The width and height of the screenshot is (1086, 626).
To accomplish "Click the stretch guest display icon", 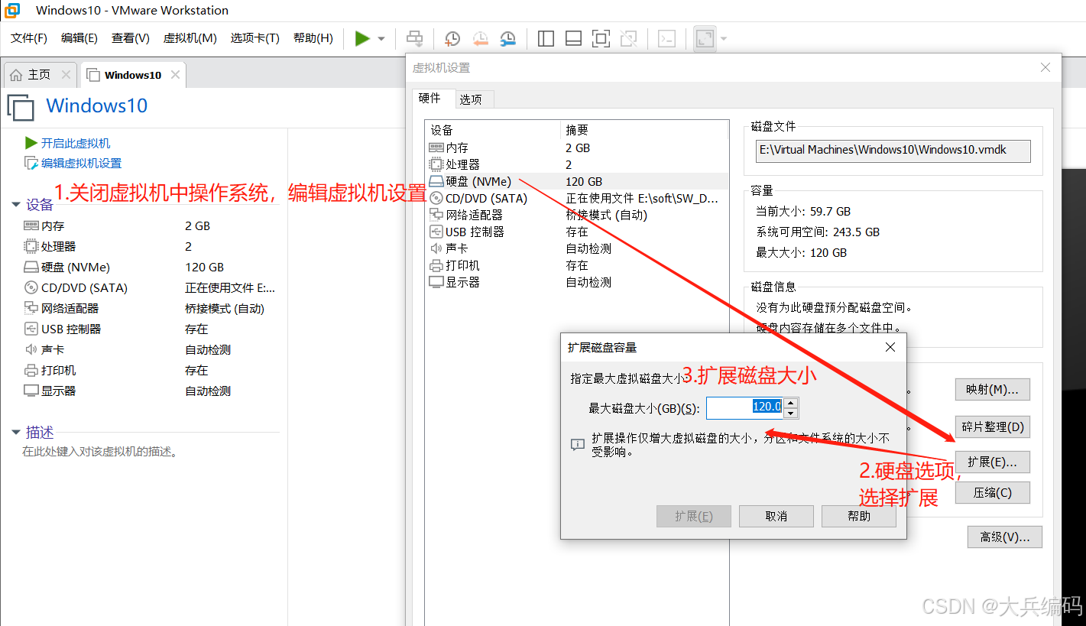I will (705, 38).
